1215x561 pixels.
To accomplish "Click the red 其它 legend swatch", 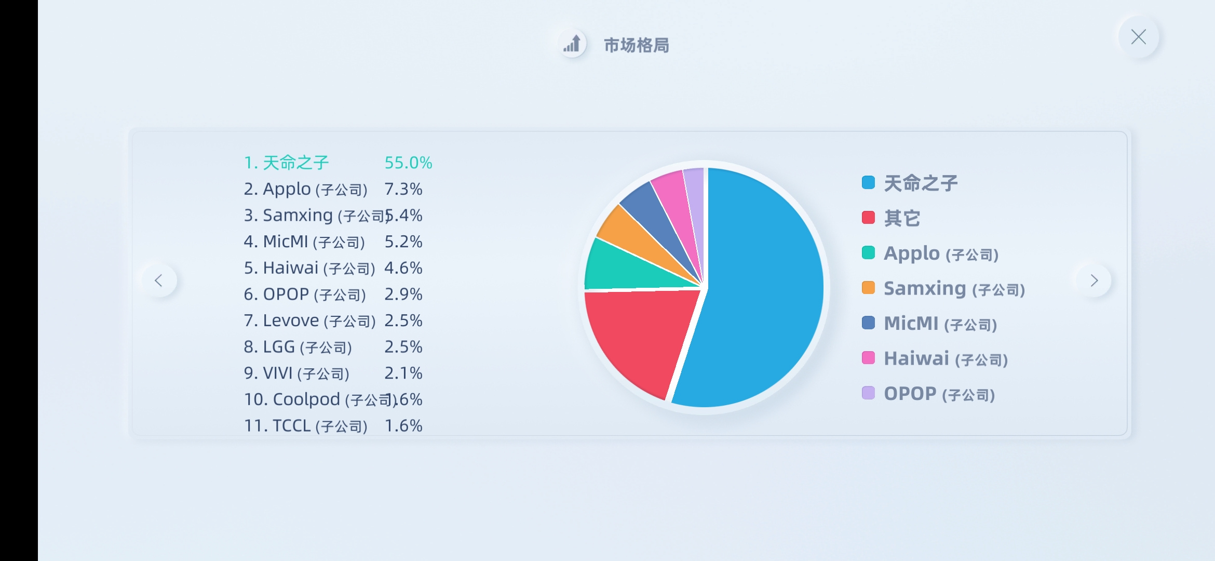I will pyautogui.click(x=868, y=217).
